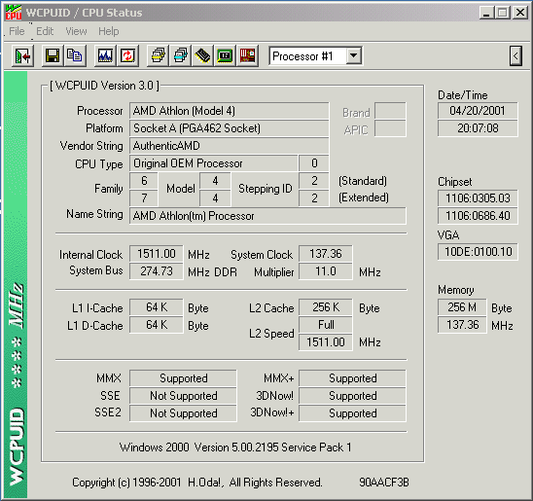533x501 pixels.
Task: Open the Help menu
Action: [x=108, y=31]
